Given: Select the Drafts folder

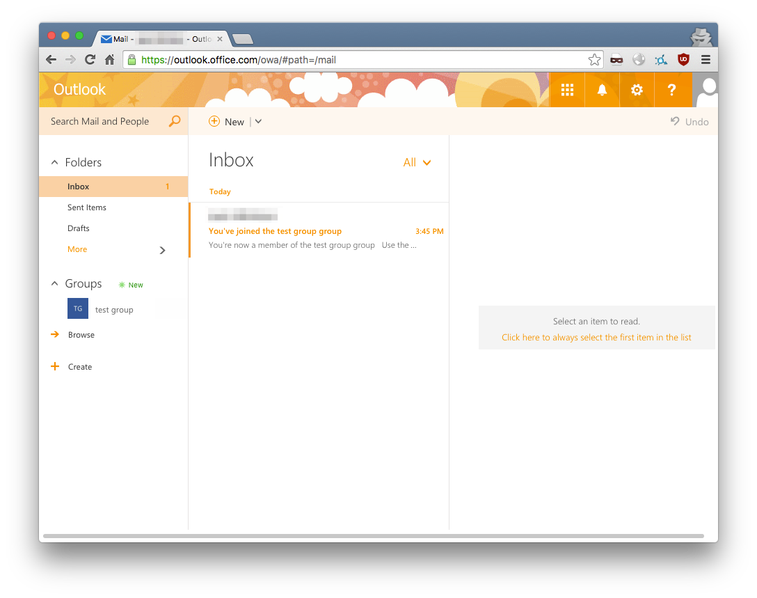Looking at the screenshot, I should 79,228.
